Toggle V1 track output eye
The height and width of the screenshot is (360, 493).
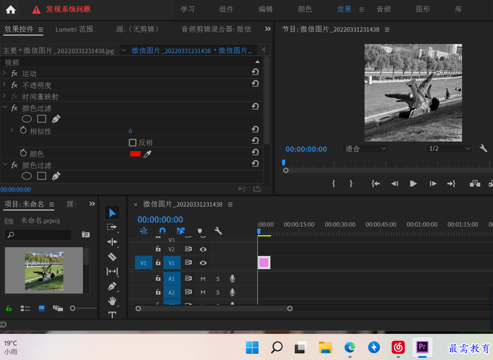(203, 263)
